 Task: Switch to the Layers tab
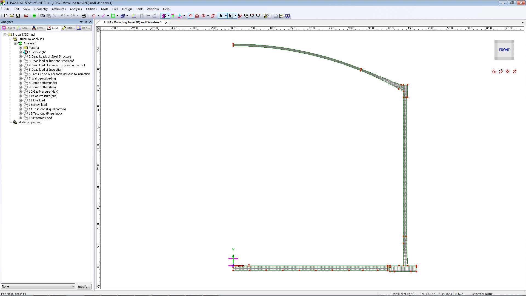click(x=8, y=28)
